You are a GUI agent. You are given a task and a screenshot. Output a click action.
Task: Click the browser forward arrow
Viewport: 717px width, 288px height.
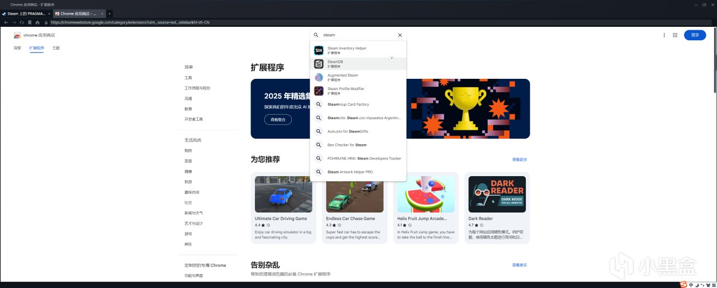point(14,22)
